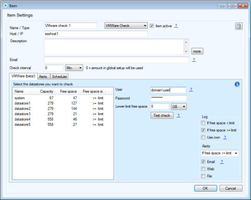
Task: Select the datastore5 row
Action: point(59,124)
